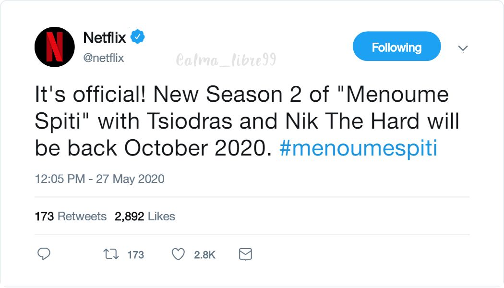View the 2,892 Likes list
The width and height of the screenshot is (504, 288).
coord(144,216)
